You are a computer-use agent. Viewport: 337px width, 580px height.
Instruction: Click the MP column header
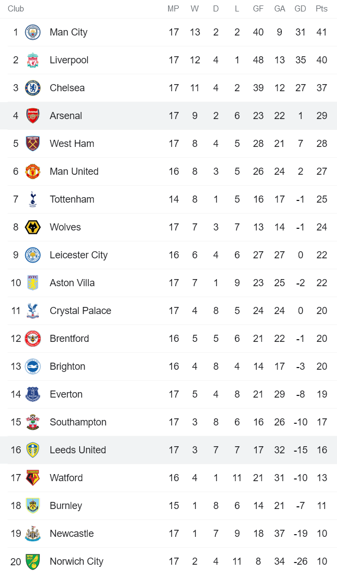tap(173, 9)
